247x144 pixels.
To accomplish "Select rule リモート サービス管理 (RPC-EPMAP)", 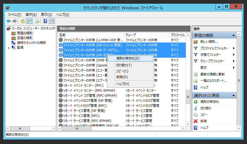I will [87, 121].
